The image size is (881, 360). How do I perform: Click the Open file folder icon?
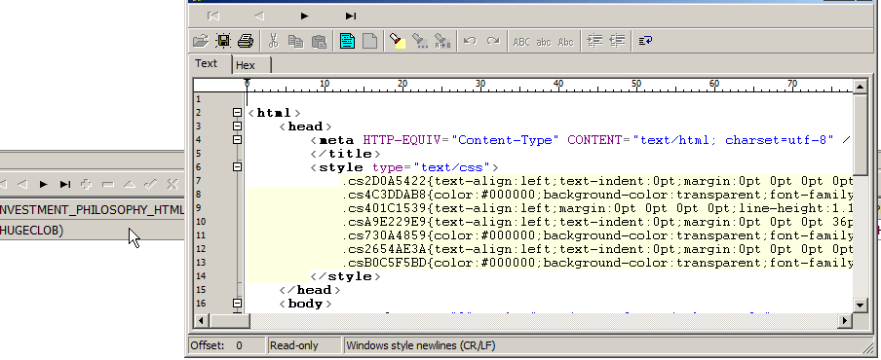tap(201, 41)
